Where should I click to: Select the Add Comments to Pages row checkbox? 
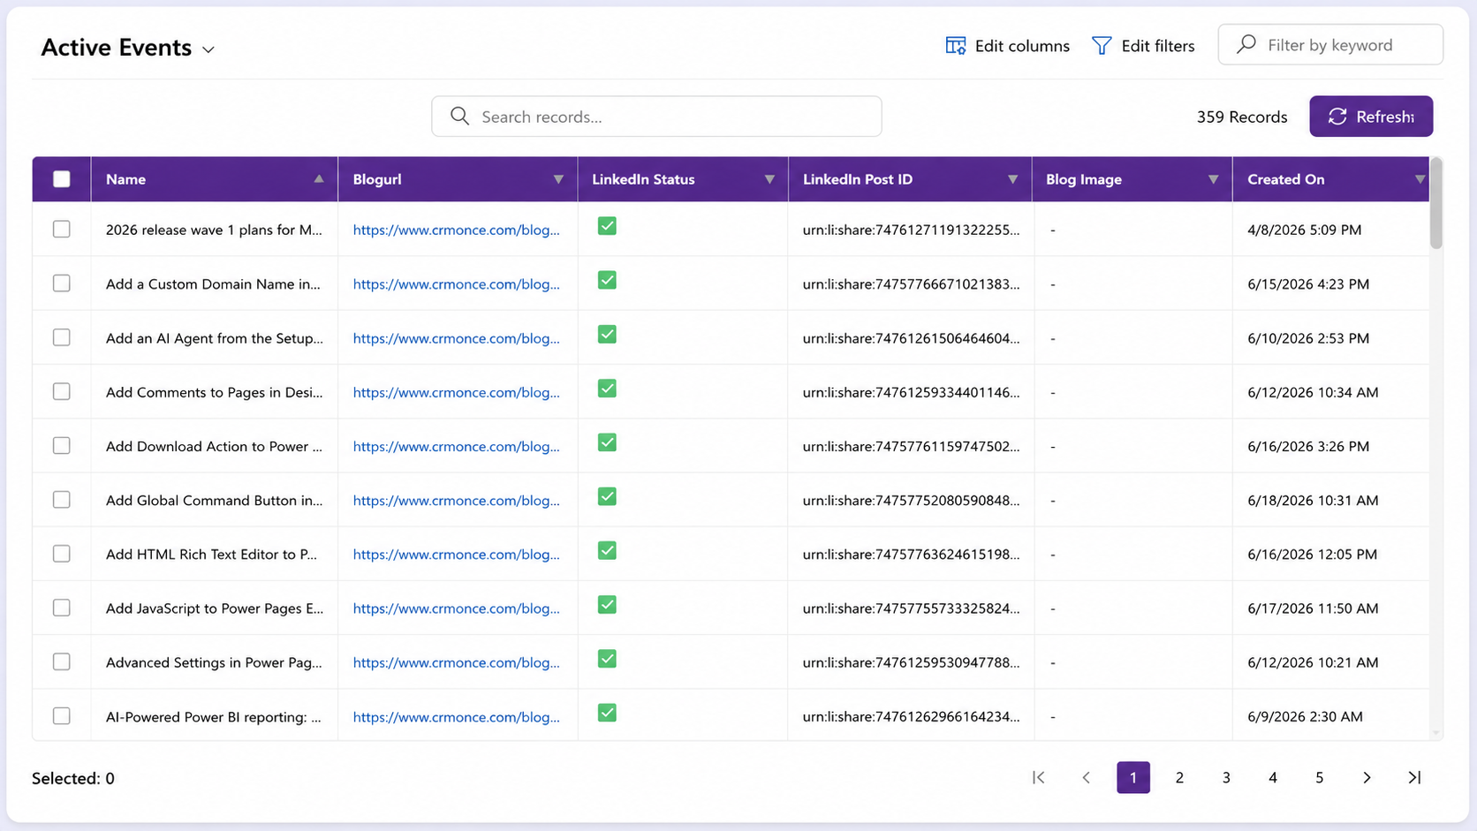click(62, 391)
